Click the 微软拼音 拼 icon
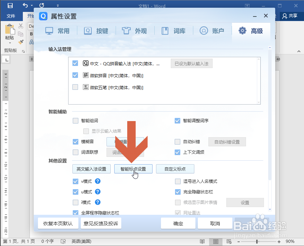This screenshot has height=246, width=304. [x=86, y=75]
